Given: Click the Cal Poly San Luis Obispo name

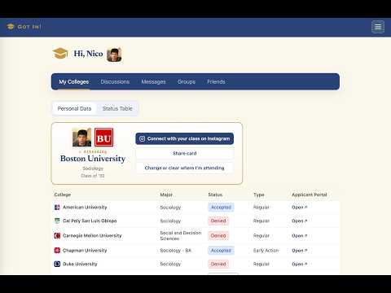Looking at the screenshot, I should pos(90,221).
